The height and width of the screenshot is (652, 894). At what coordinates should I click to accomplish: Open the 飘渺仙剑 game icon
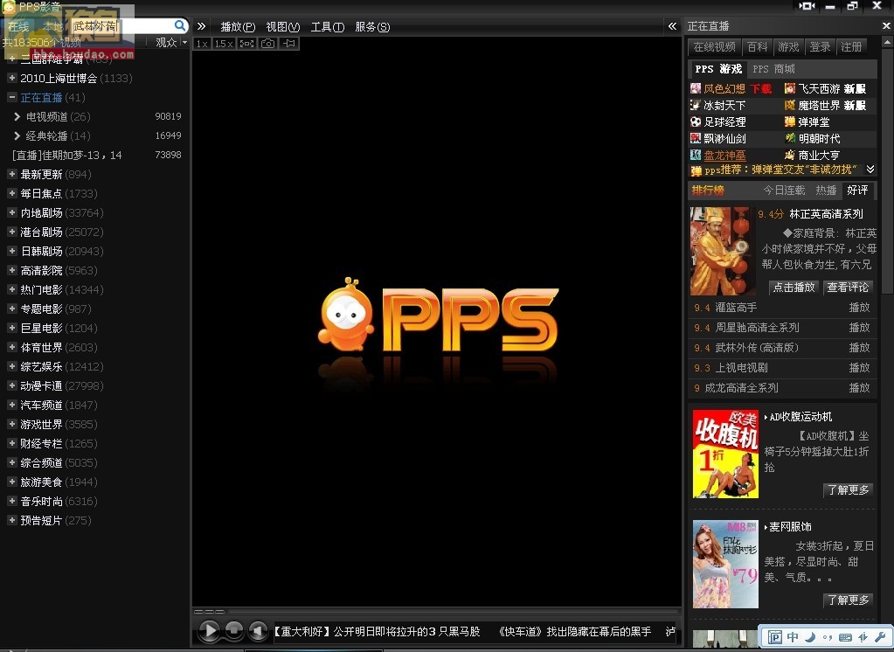[696, 138]
